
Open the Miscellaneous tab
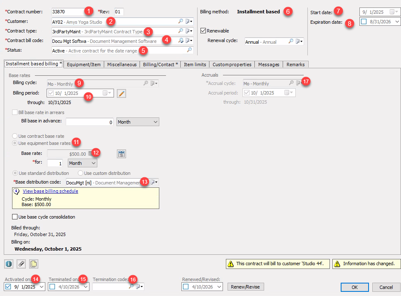(x=122, y=65)
